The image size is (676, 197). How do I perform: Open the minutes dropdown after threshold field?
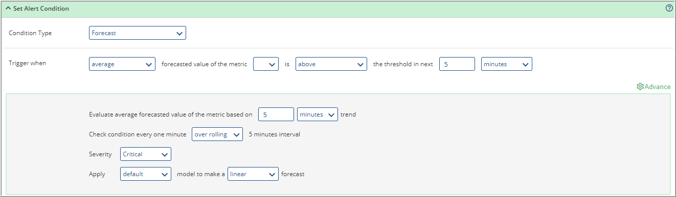point(507,64)
